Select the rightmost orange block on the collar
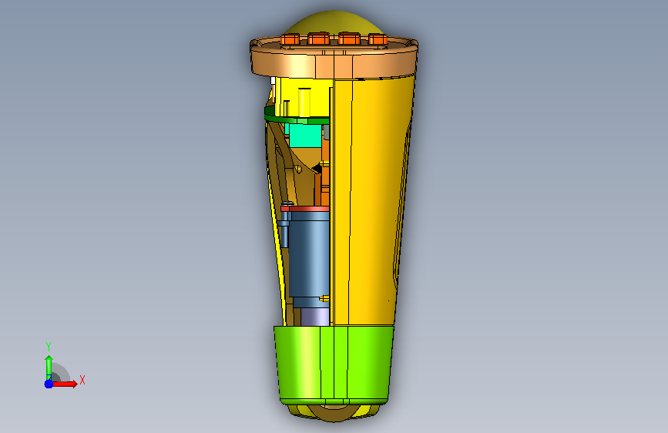 (x=378, y=39)
